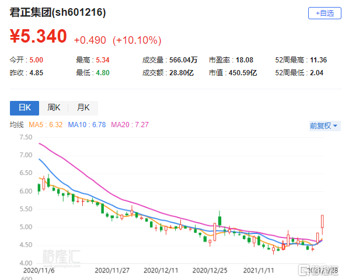Select the 2021/1/11 date axis label
The image size is (342, 280).
[259, 271]
